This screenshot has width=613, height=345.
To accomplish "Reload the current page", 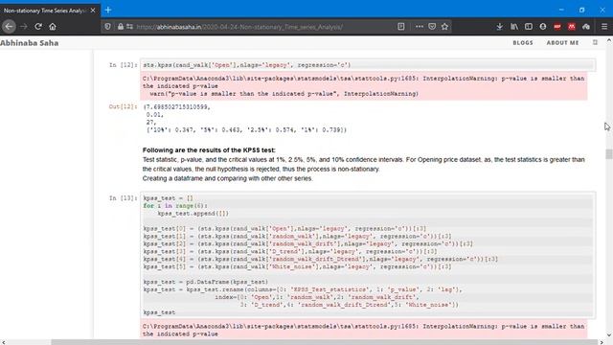I will [38, 27].
